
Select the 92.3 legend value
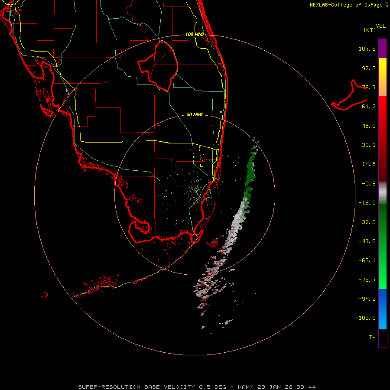click(369, 68)
